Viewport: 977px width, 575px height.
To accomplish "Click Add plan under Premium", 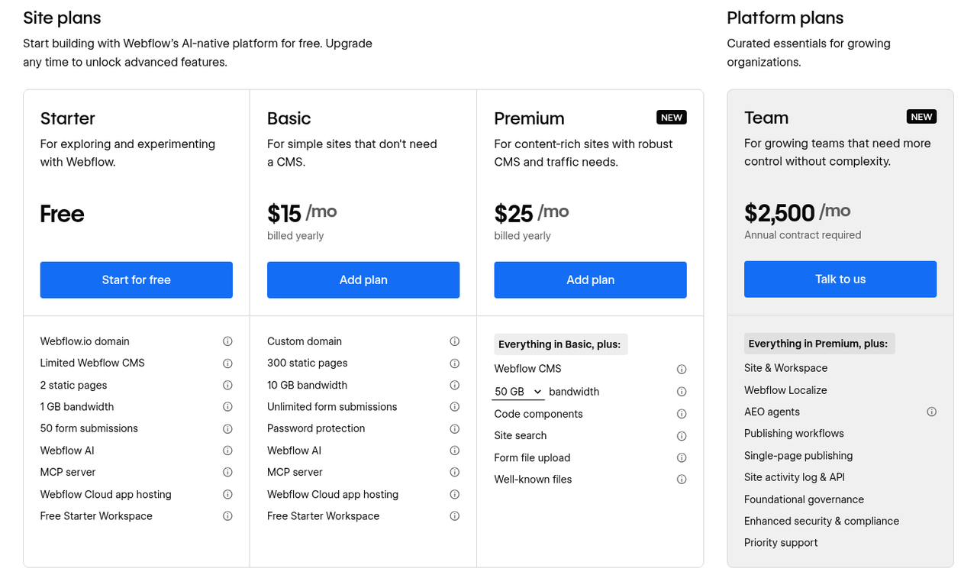I will click(590, 280).
